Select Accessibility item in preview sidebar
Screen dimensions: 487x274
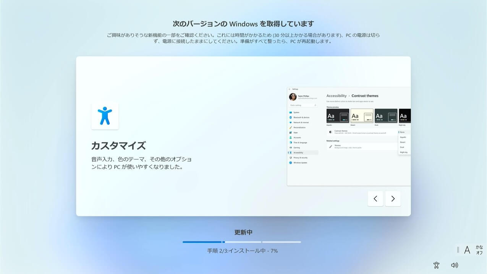tap(303, 152)
